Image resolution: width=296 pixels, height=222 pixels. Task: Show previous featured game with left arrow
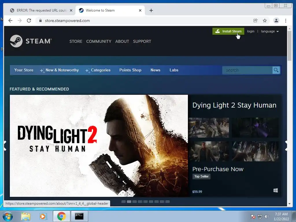[x=5, y=146]
